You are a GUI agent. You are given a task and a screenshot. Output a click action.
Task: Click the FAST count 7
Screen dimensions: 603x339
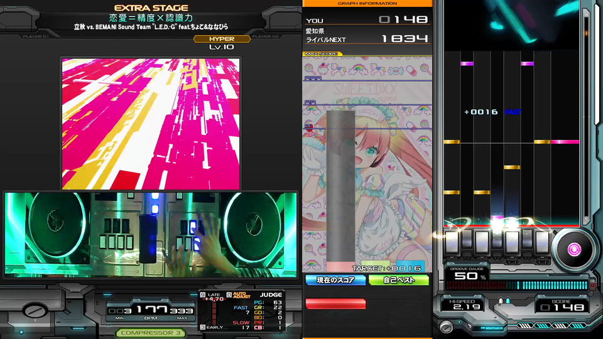pyautogui.click(x=247, y=313)
